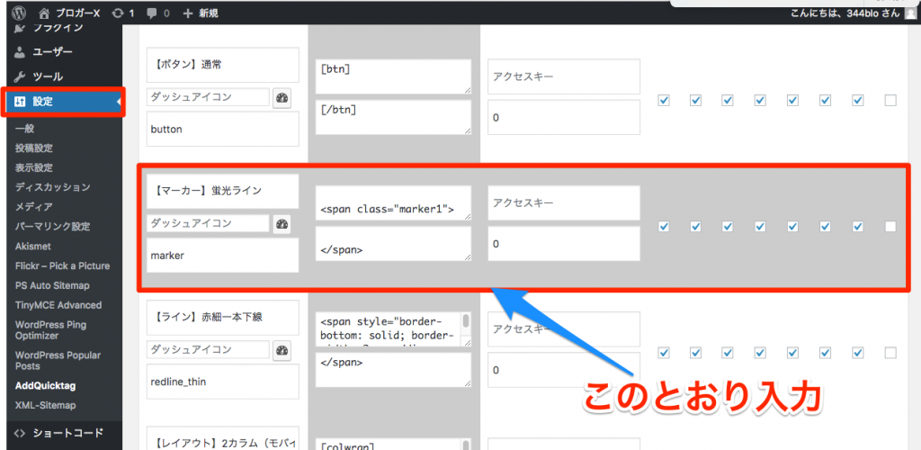
Task: Toggle last unchecked checkbox in marker row
Action: 890,226
